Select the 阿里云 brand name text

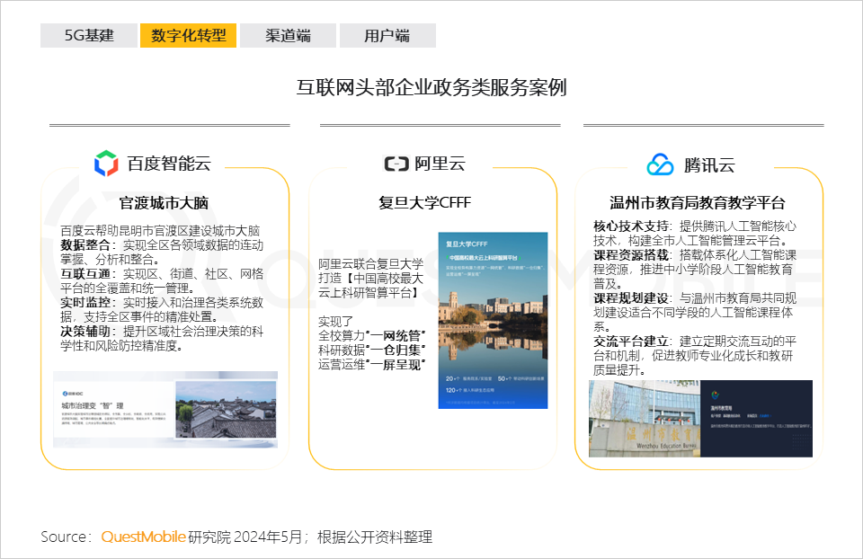tap(440, 164)
